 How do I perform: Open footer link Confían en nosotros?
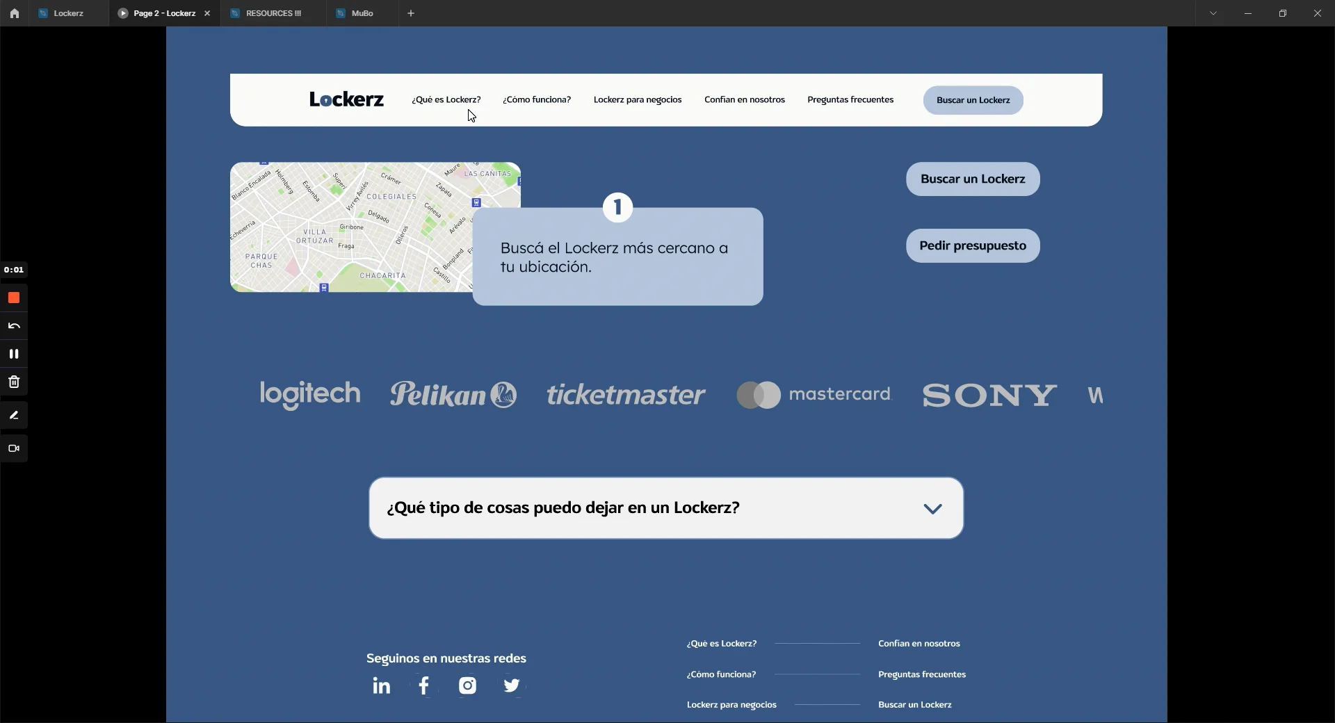pos(919,644)
